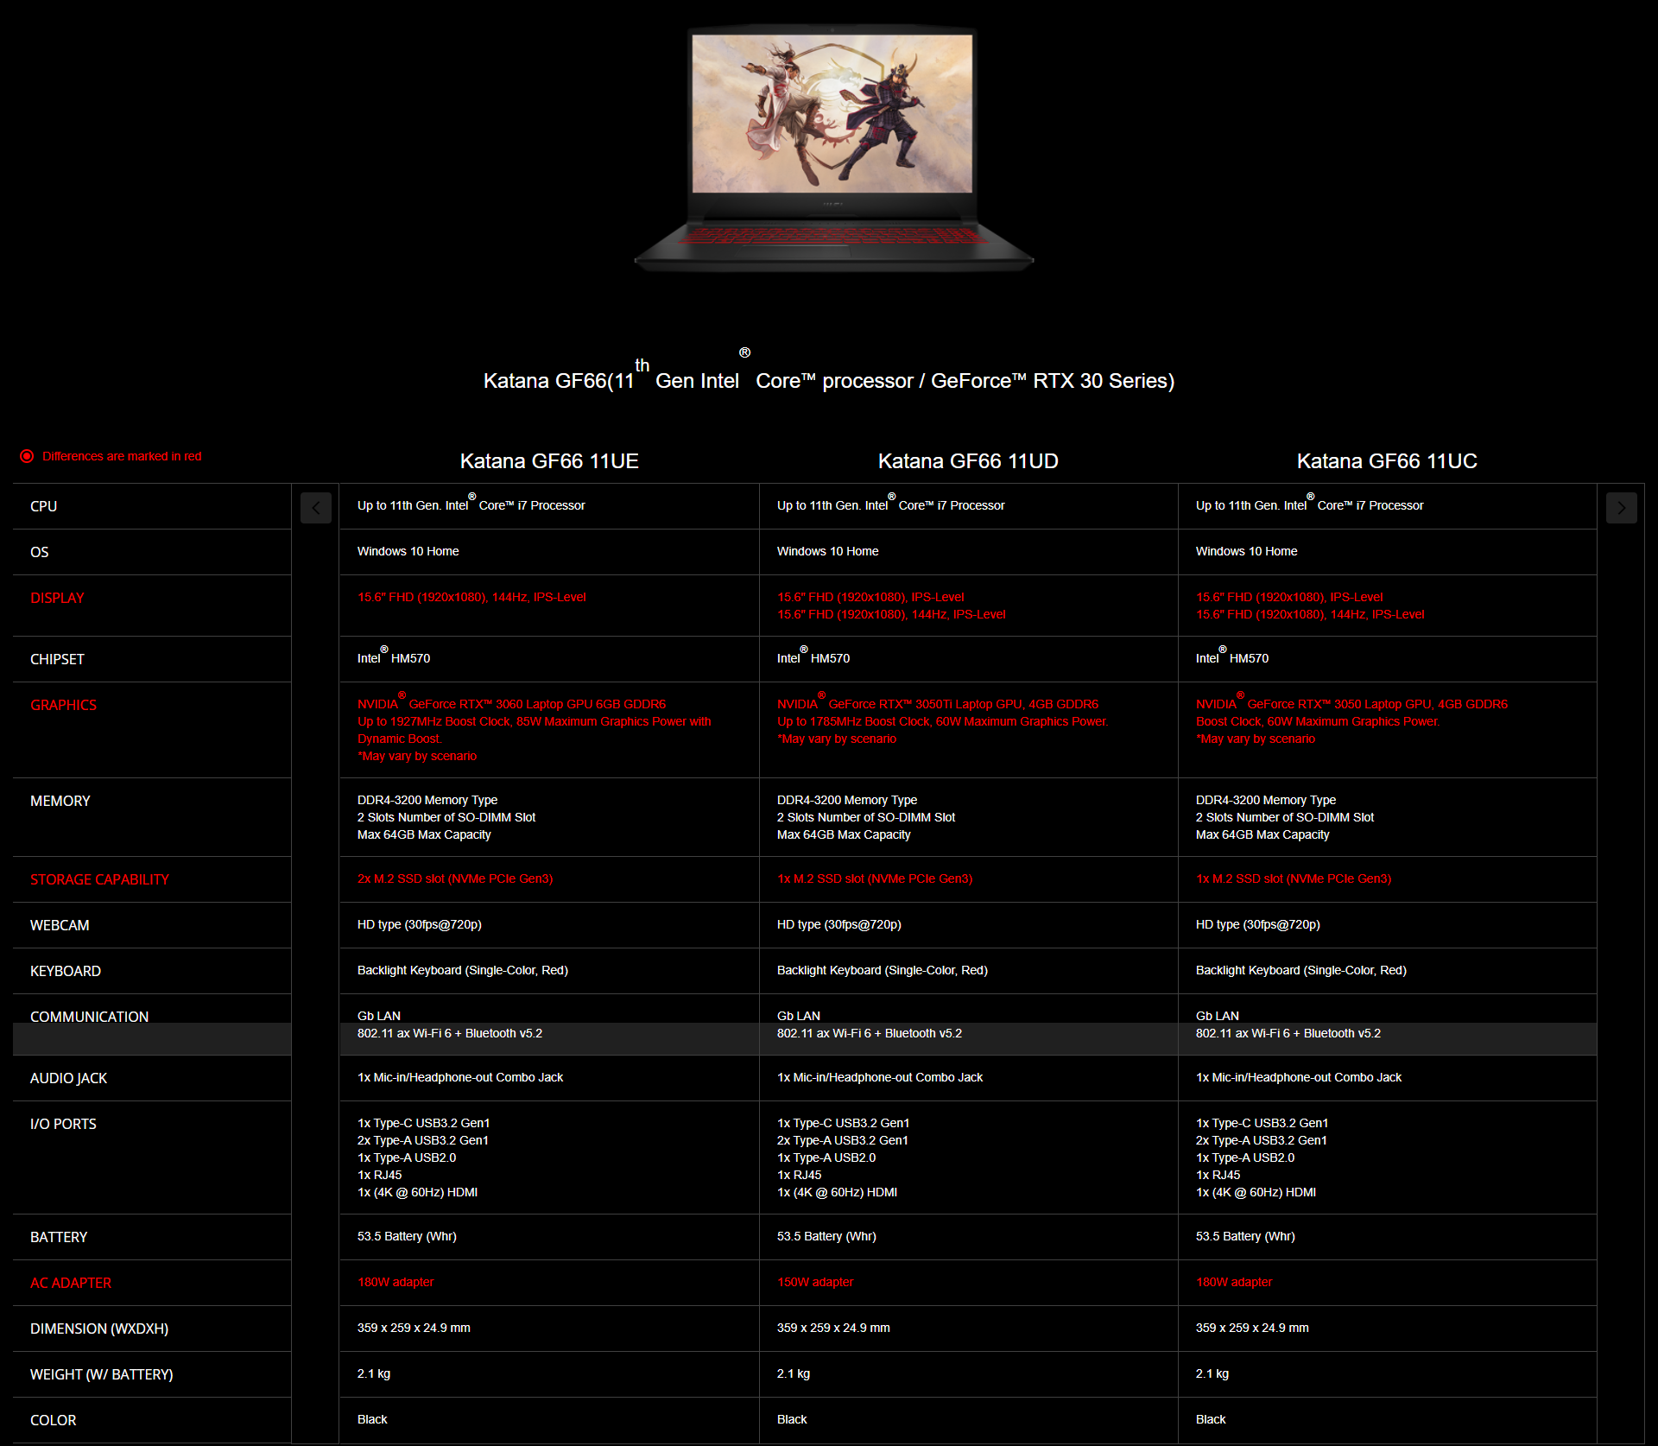Click the 11UC DDR4-3200 Memory Type text
1658x1446 pixels.
point(1266,800)
